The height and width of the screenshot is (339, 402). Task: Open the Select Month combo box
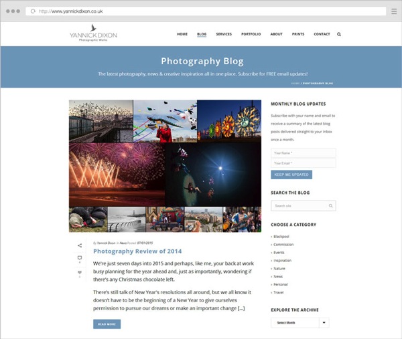coord(300,323)
